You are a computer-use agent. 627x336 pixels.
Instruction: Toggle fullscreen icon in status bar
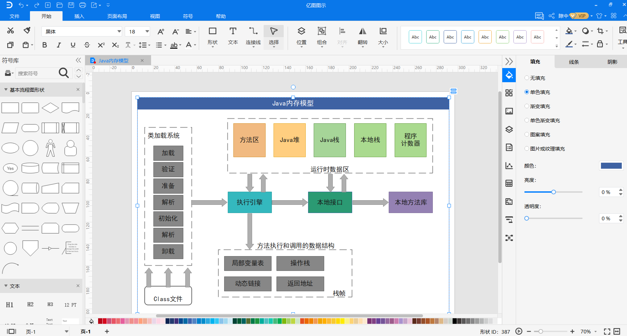pos(607,331)
